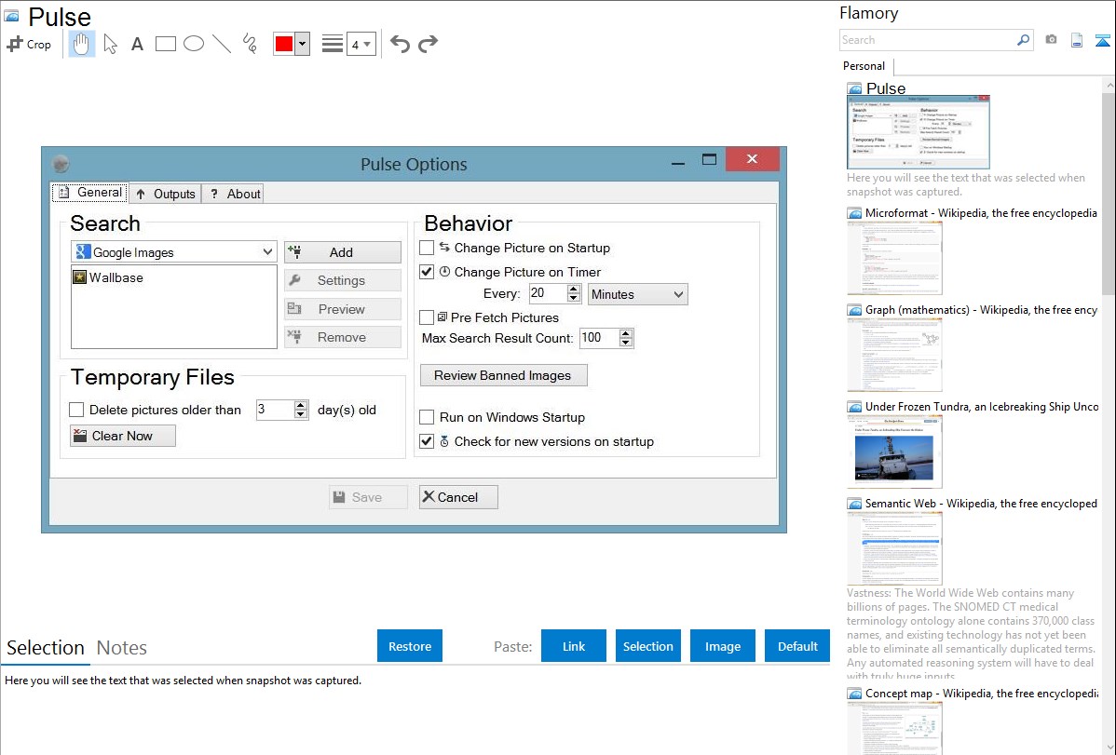Click the icon beside Change Picture on Startup
1116x755 pixels.
(444, 247)
